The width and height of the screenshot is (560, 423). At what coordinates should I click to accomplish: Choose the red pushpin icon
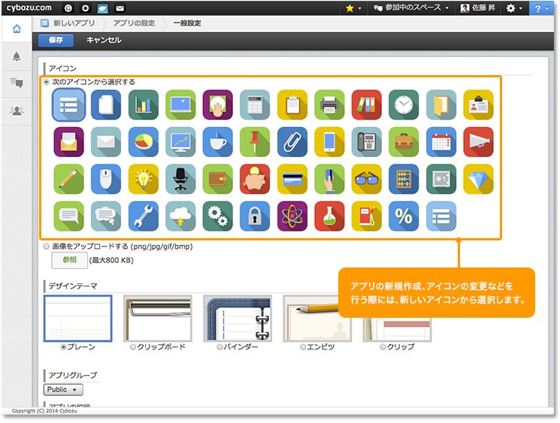(255, 142)
